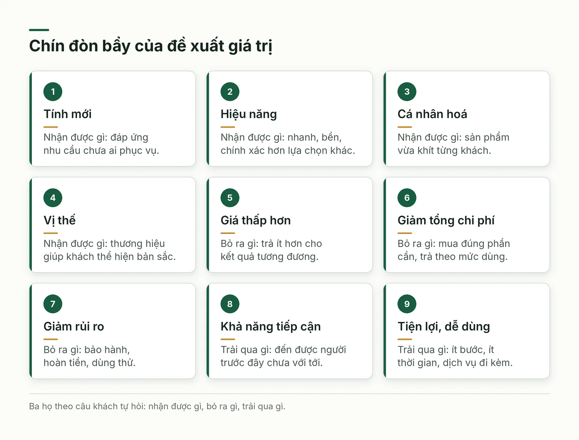Click the number 9 badge on Tiện lợi card
This screenshot has width=579, height=440.
[407, 304]
